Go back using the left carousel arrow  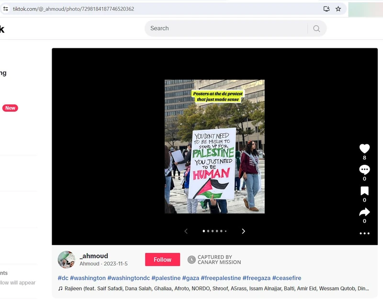[x=186, y=231]
